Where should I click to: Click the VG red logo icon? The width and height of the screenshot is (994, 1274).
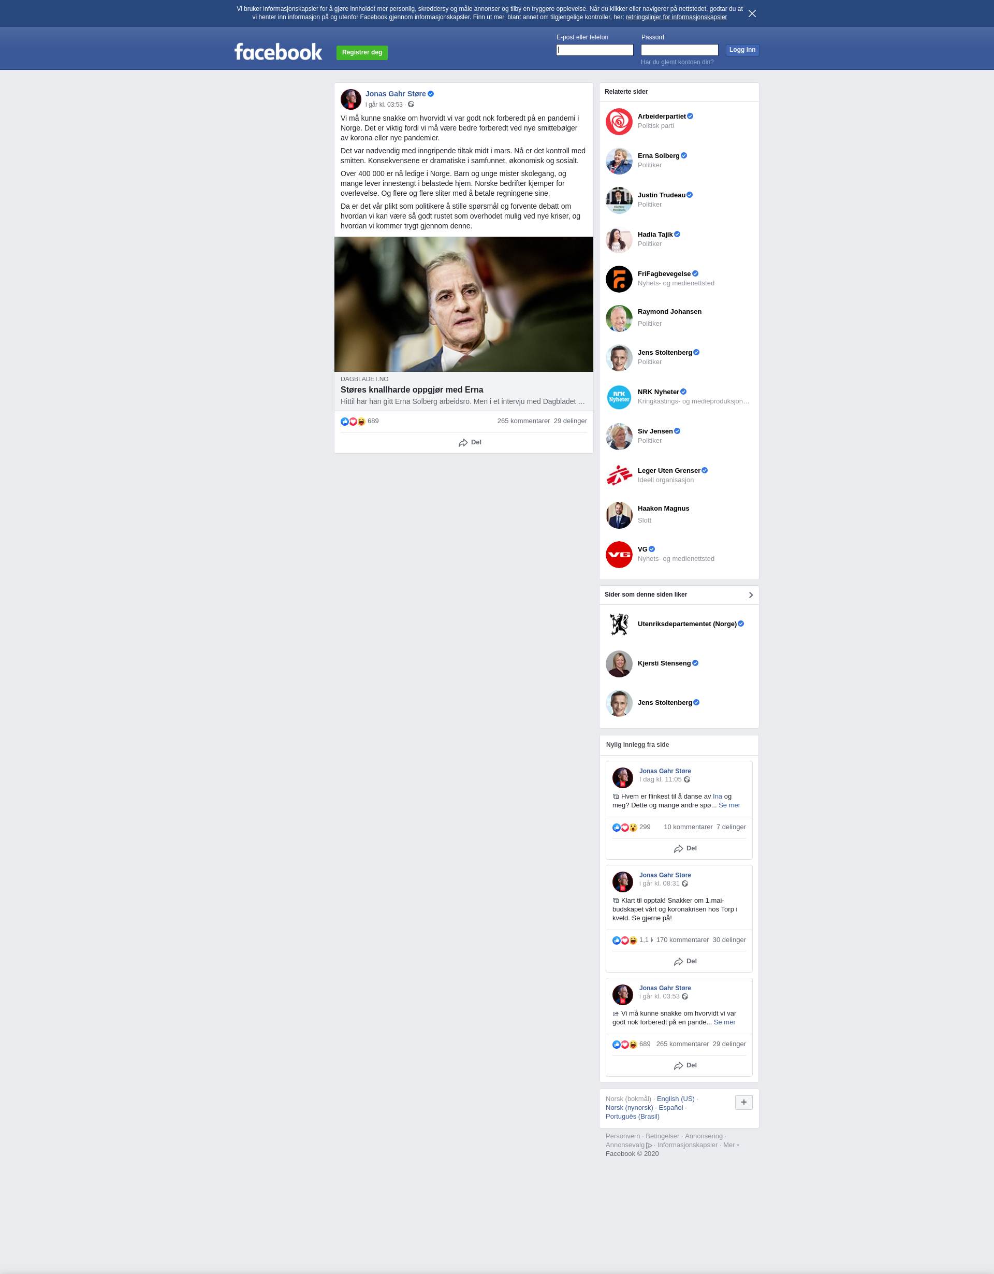click(x=619, y=555)
